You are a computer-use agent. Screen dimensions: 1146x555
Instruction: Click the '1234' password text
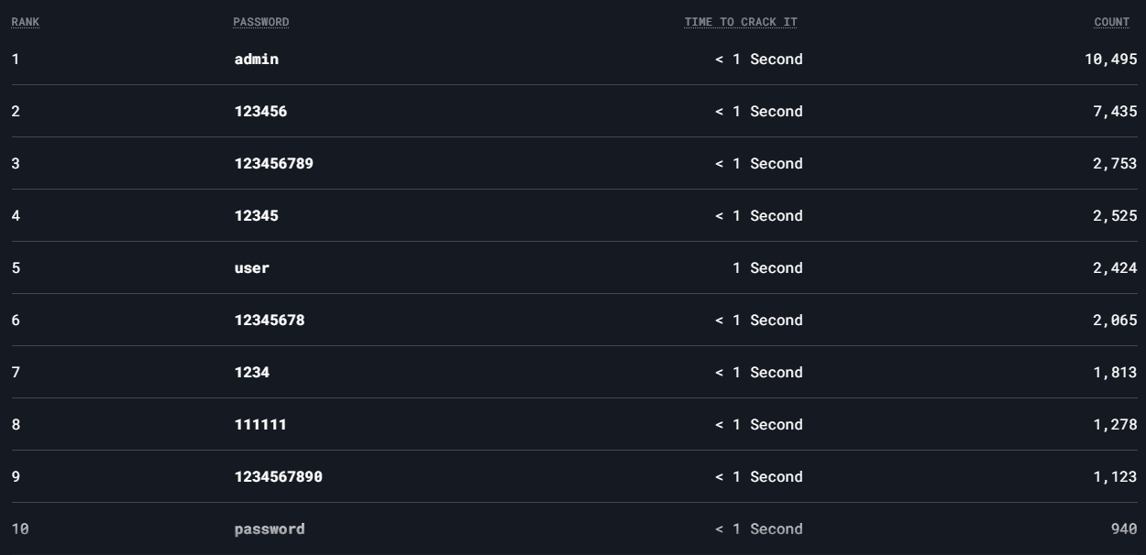[252, 373]
